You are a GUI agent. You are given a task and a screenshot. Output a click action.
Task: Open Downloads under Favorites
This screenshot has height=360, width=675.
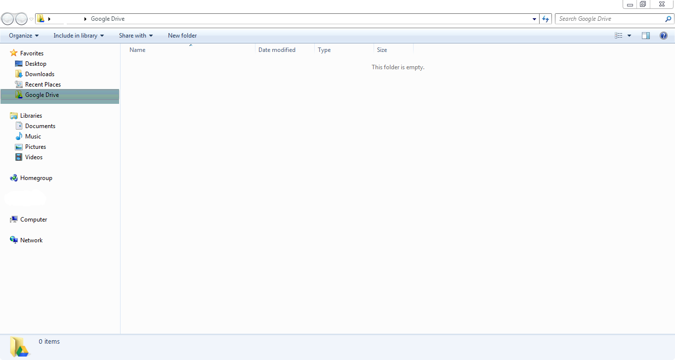tap(40, 74)
